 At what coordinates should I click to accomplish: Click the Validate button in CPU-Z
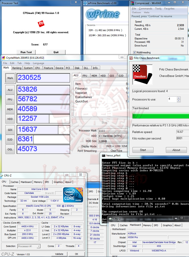tap(59, 254)
